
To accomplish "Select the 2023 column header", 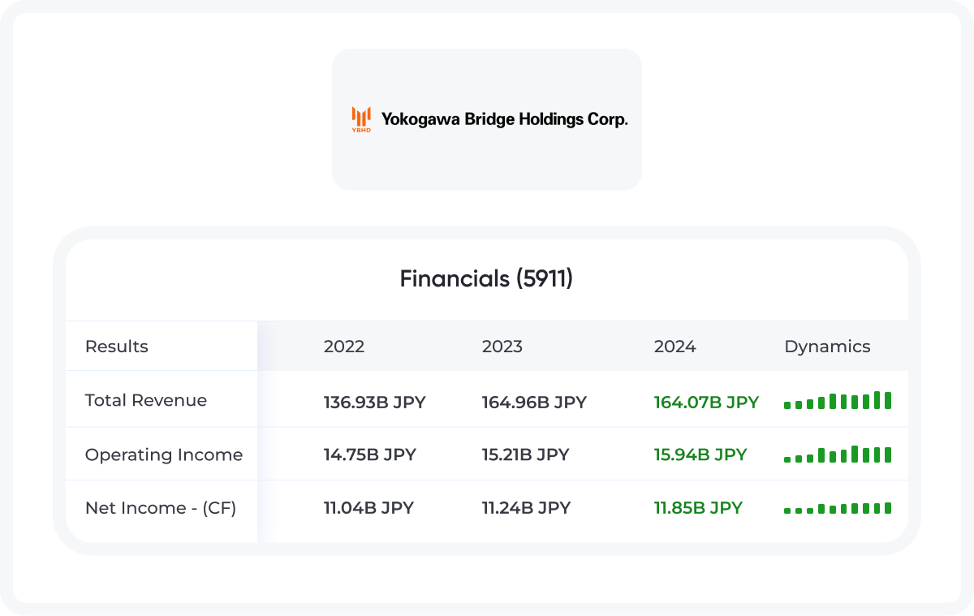I will 502,347.
